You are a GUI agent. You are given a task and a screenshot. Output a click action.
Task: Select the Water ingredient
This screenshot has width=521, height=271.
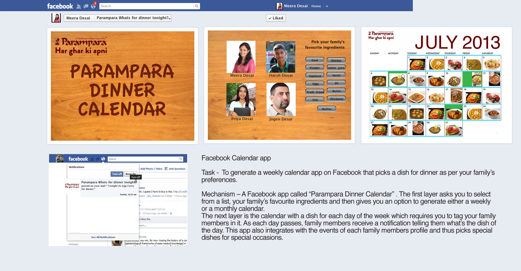336,75
